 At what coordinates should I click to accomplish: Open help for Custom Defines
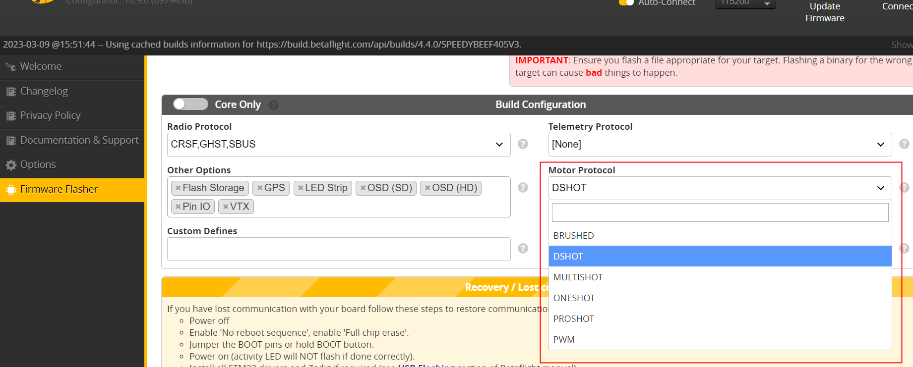[523, 248]
